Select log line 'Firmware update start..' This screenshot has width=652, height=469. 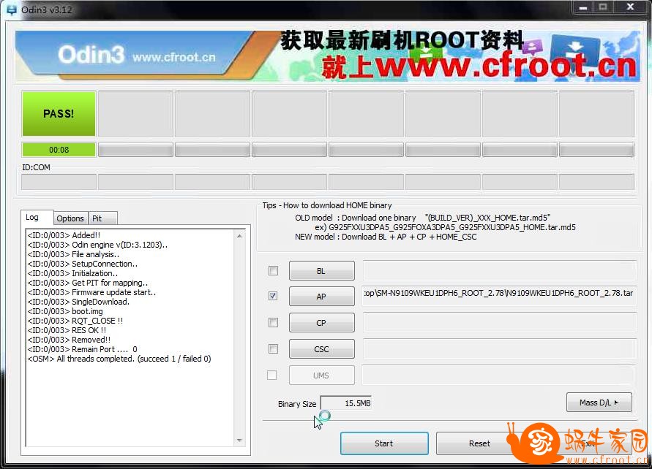point(91,292)
